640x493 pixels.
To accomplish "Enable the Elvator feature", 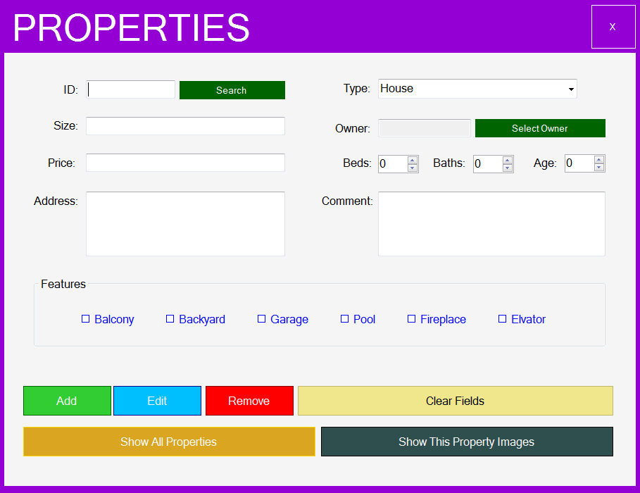I will click(x=502, y=319).
